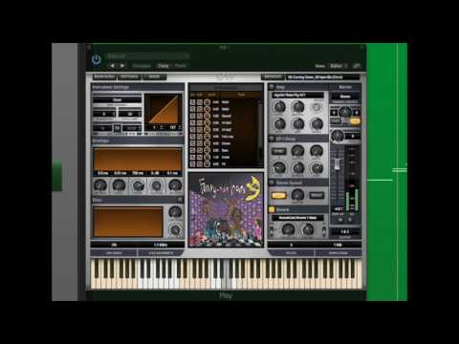
Task: Click the small button in the delay section
Action: point(279,151)
